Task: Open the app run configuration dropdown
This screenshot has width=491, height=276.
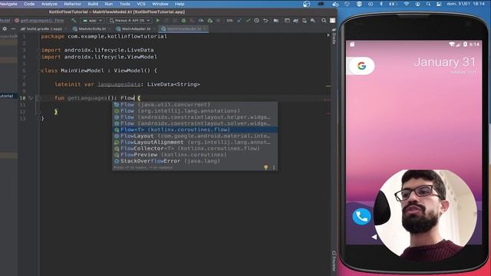Action: pos(92,21)
